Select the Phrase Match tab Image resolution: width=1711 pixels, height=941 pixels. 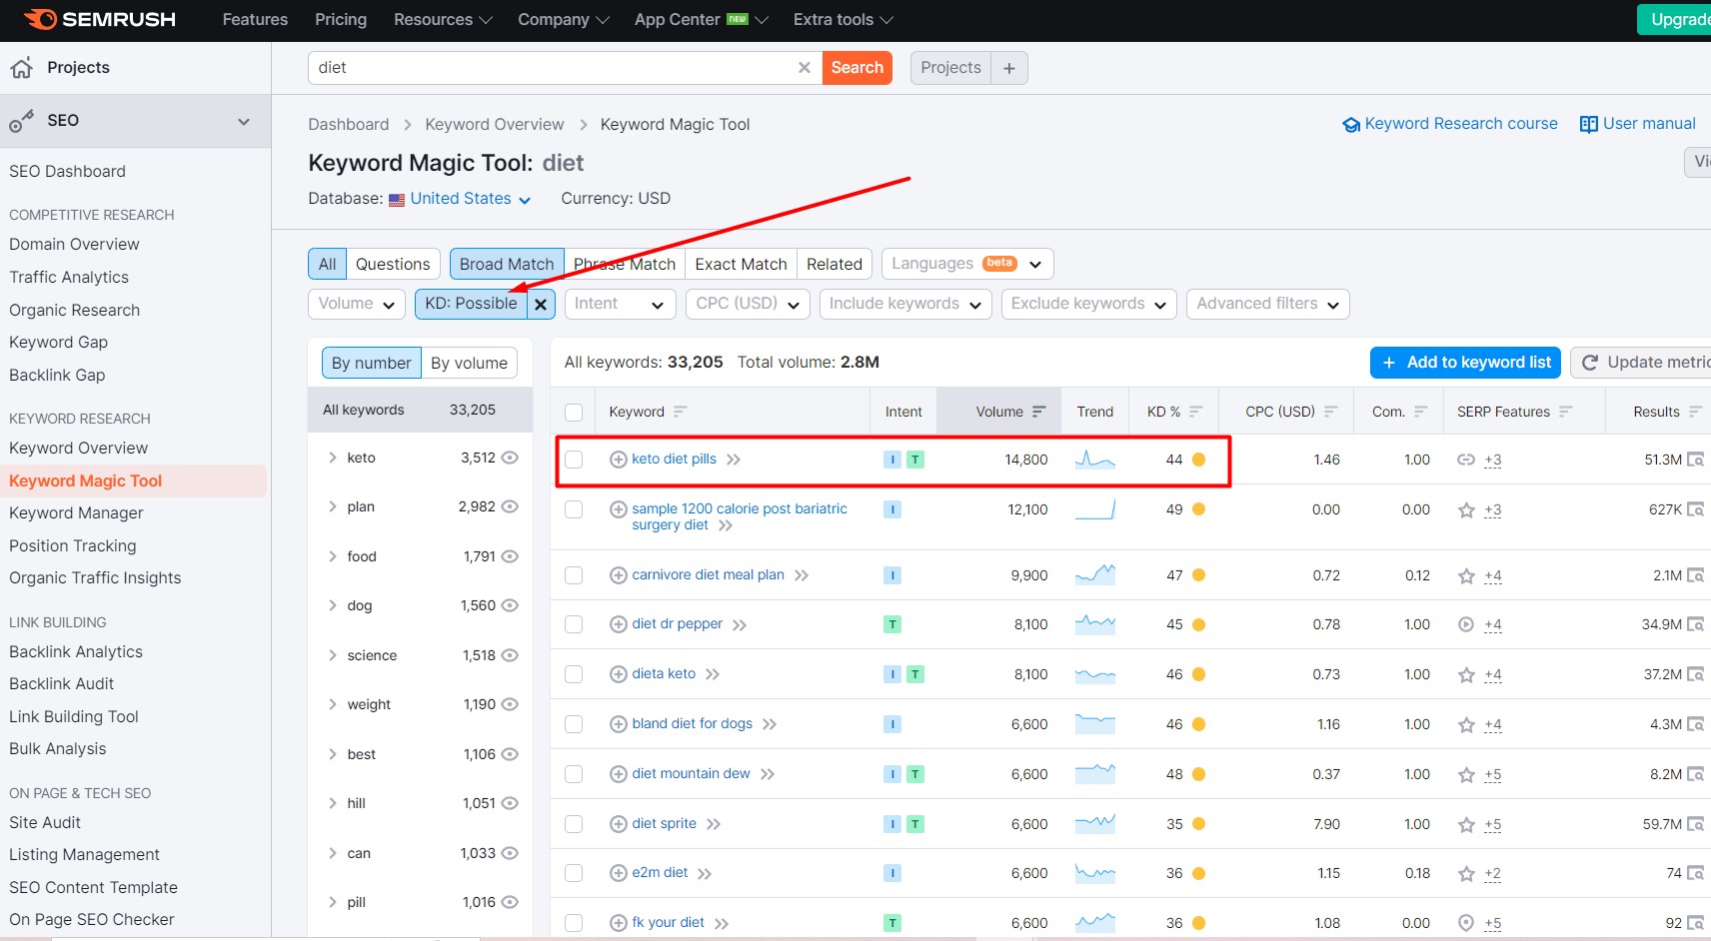click(625, 264)
